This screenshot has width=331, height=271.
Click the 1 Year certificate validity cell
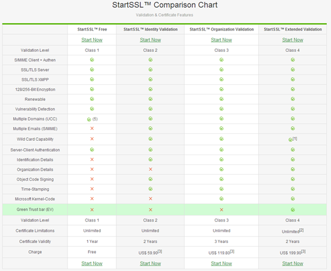tap(92, 242)
